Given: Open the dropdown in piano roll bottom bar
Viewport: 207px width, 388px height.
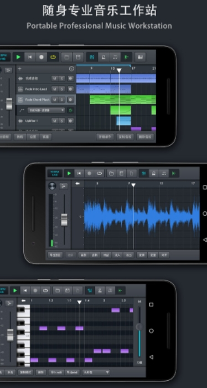Looking at the screenshot, I should (96, 372).
